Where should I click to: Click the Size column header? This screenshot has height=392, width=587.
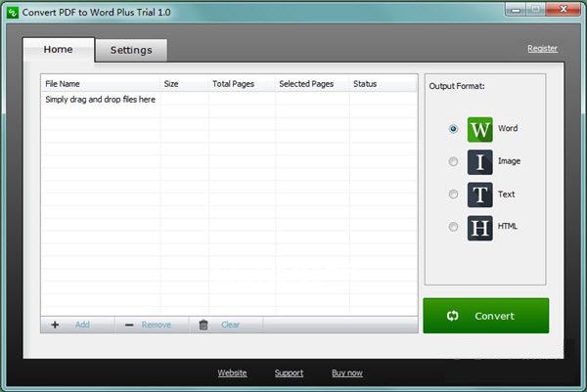point(184,84)
